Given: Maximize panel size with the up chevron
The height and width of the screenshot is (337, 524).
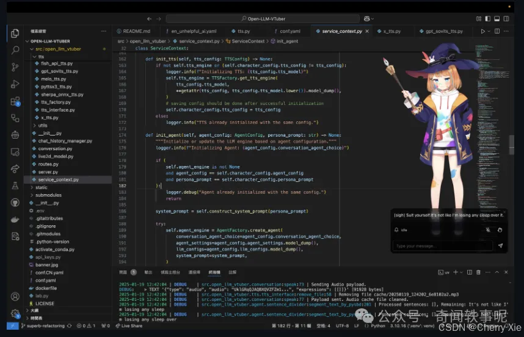Looking at the screenshot, I should point(497,272).
